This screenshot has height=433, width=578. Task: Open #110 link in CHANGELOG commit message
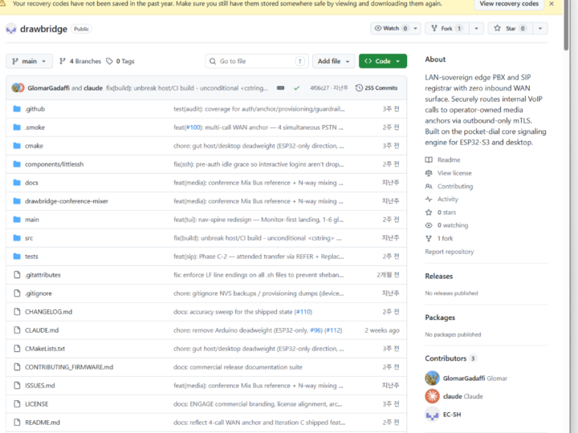pos(303,312)
